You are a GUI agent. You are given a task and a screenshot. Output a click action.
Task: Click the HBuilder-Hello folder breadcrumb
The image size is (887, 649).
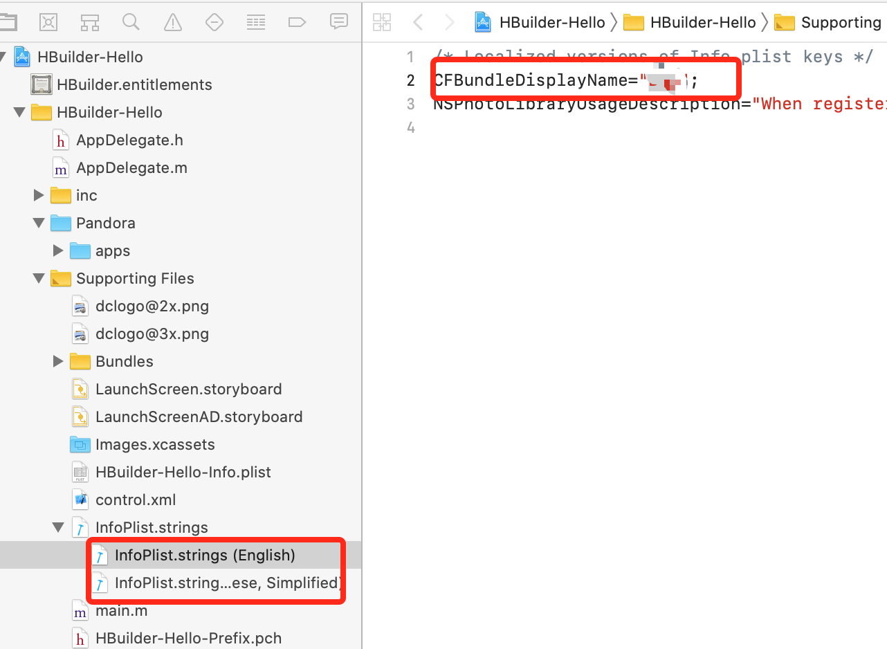click(x=689, y=22)
